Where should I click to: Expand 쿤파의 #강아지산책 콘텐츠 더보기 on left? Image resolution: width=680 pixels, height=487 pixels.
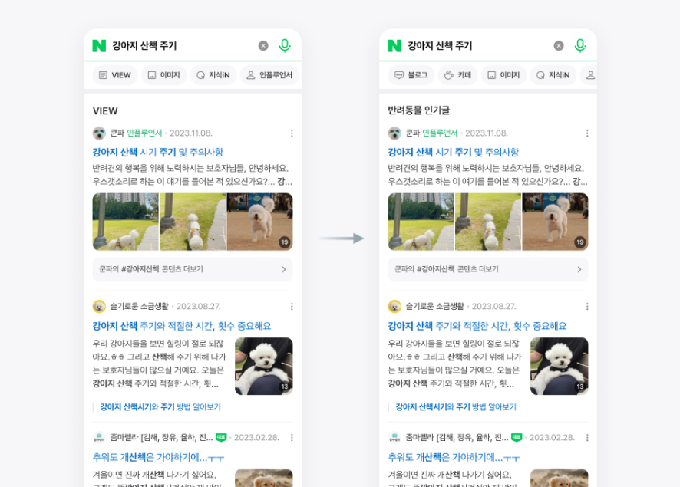193,269
